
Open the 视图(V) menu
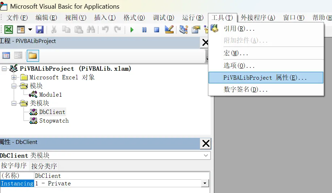coord(76,18)
